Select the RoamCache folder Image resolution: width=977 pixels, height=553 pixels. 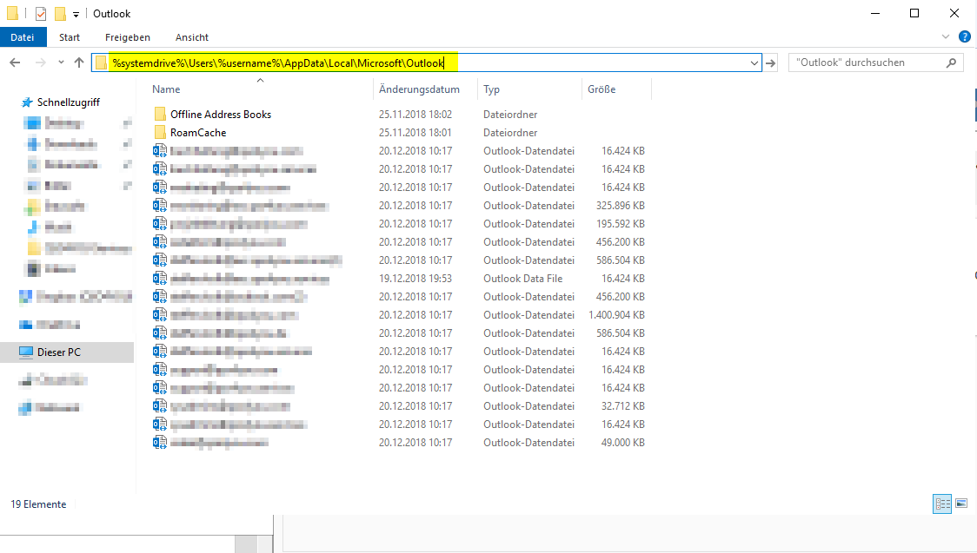coord(197,133)
